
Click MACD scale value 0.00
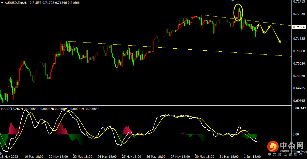[x=296, y=134]
